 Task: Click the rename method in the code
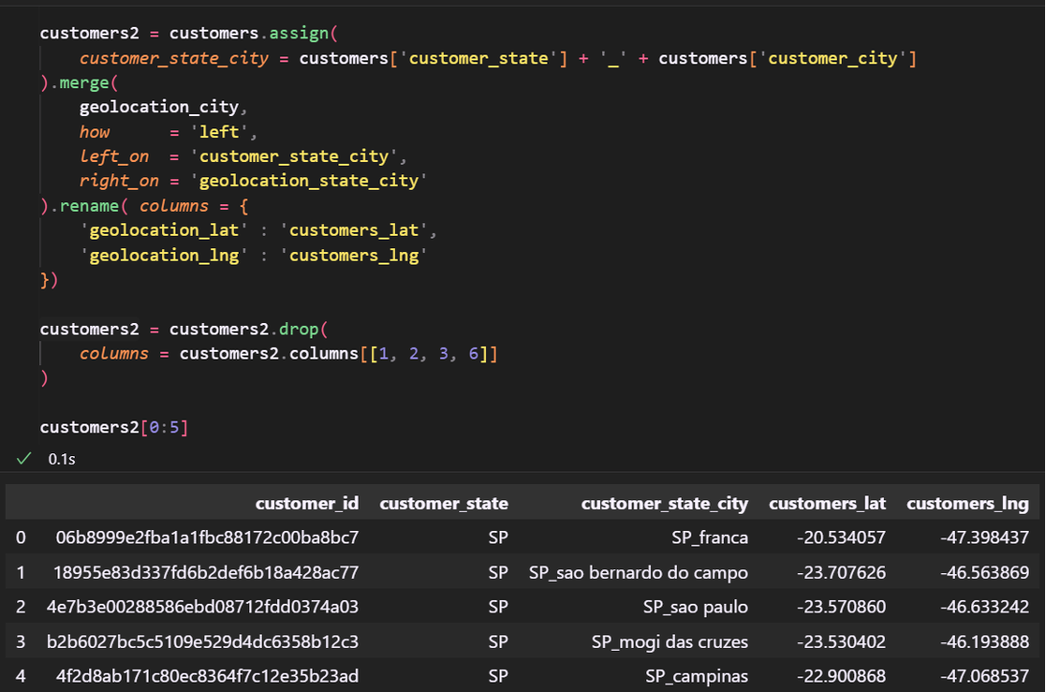90,206
